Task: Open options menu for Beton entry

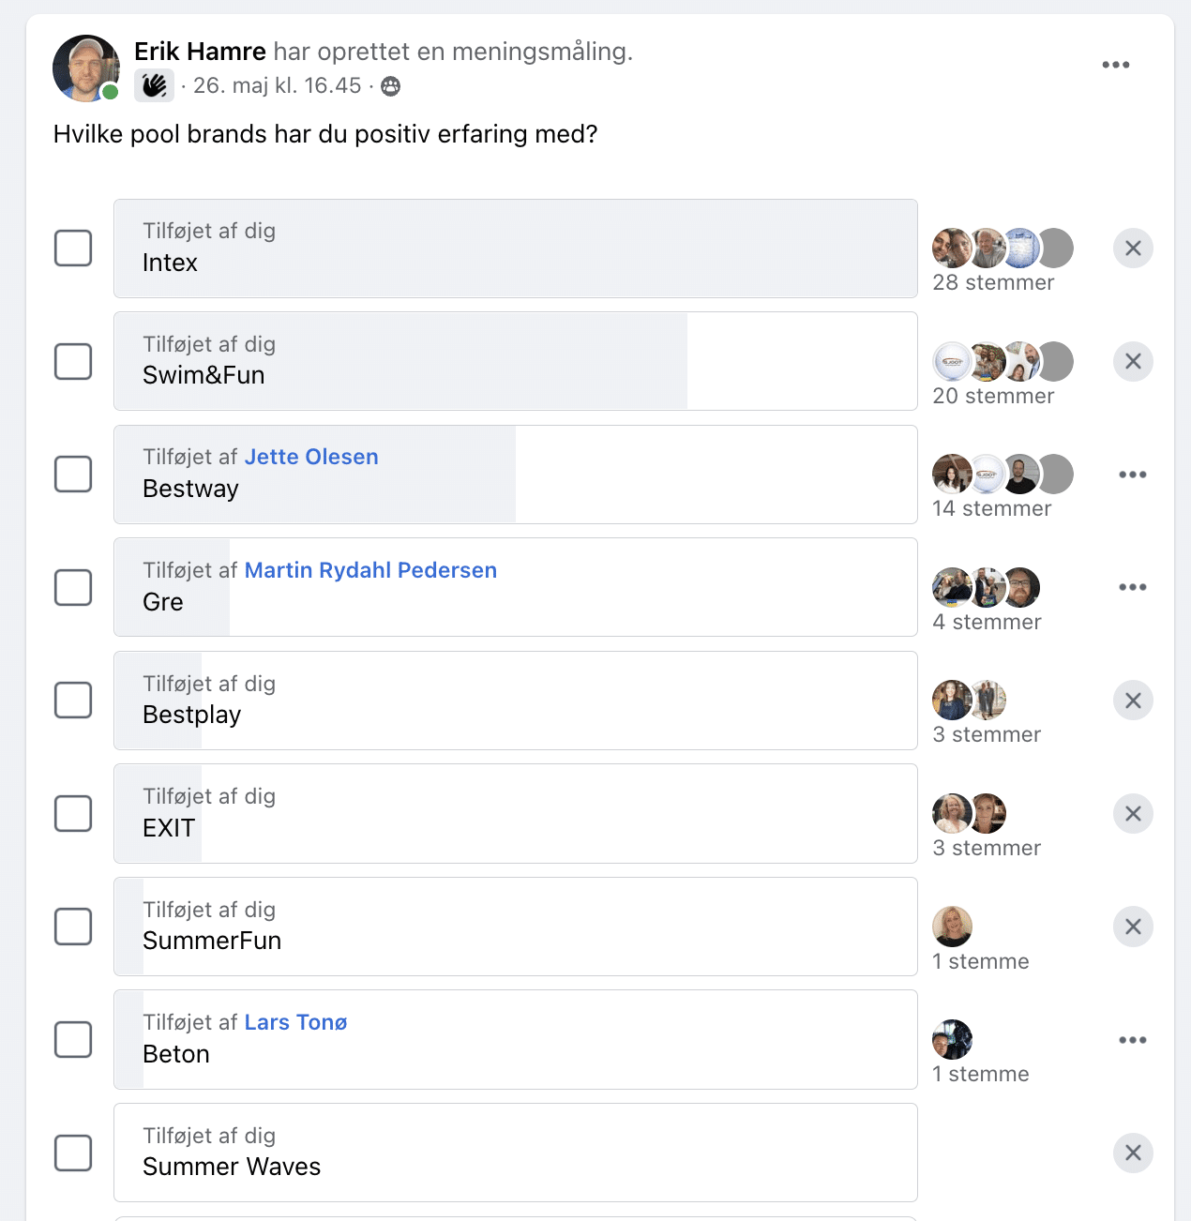Action: tap(1133, 1040)
